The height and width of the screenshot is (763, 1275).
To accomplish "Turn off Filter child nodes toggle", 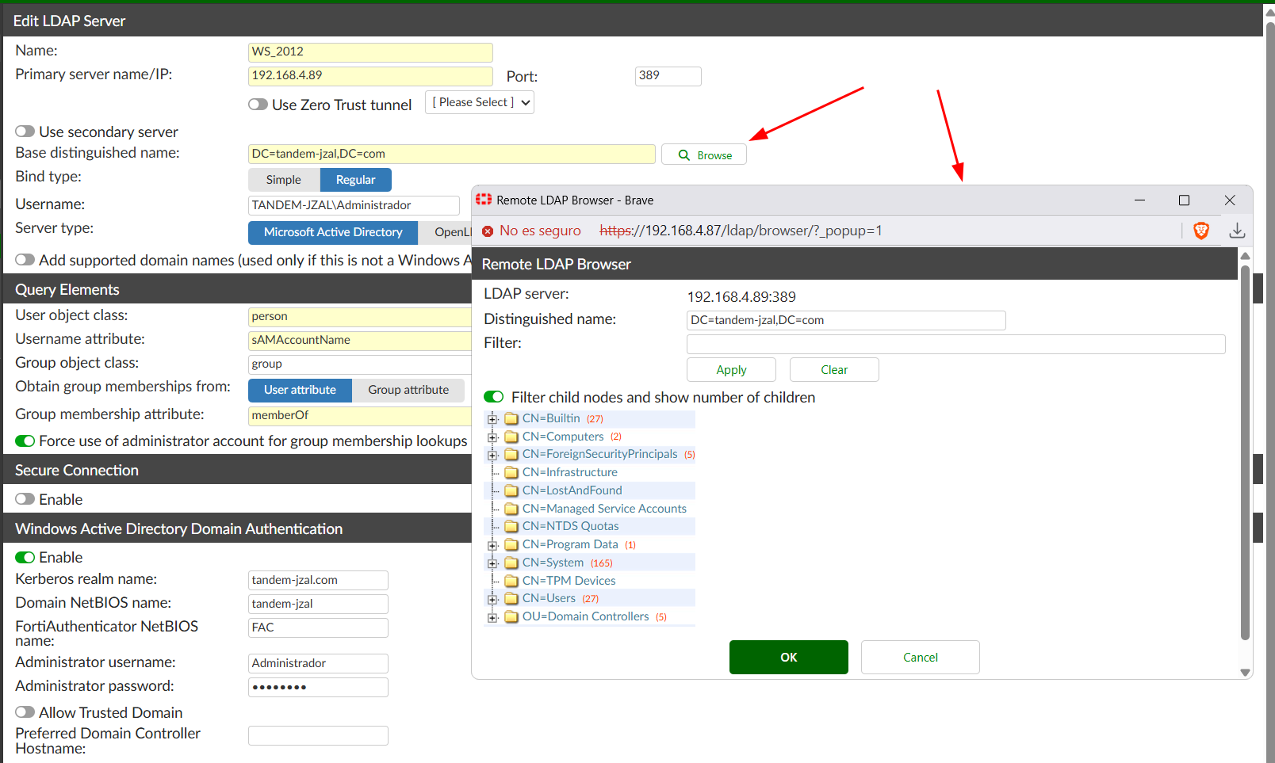I will click(494, 397).
